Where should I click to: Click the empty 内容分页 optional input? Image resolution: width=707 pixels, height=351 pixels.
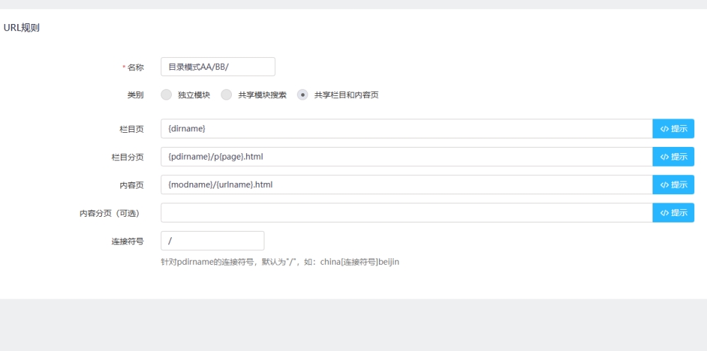(406, 213)
